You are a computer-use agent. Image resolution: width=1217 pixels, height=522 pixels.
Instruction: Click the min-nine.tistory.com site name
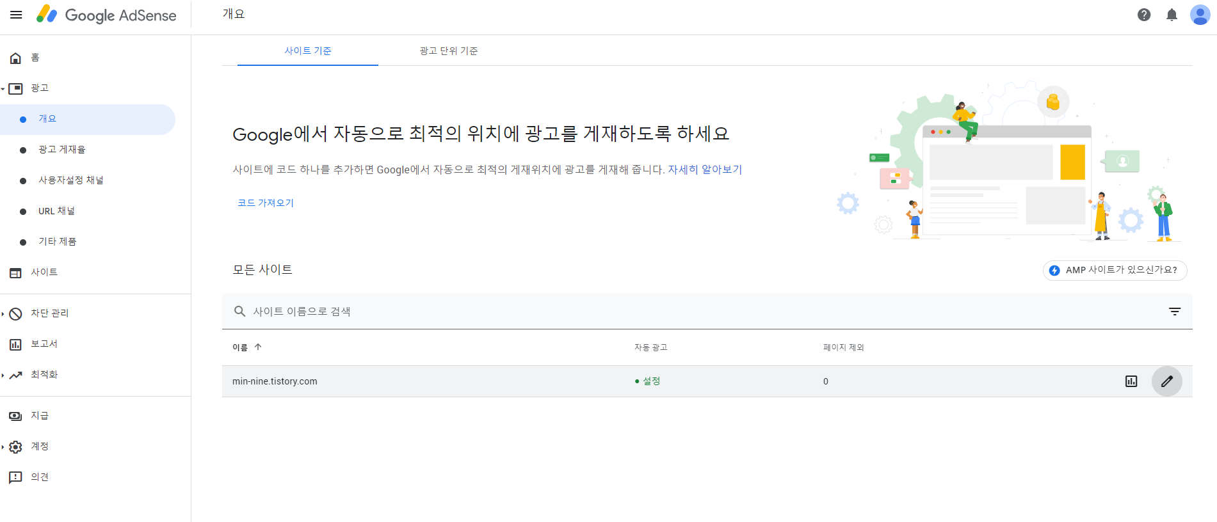275,381
